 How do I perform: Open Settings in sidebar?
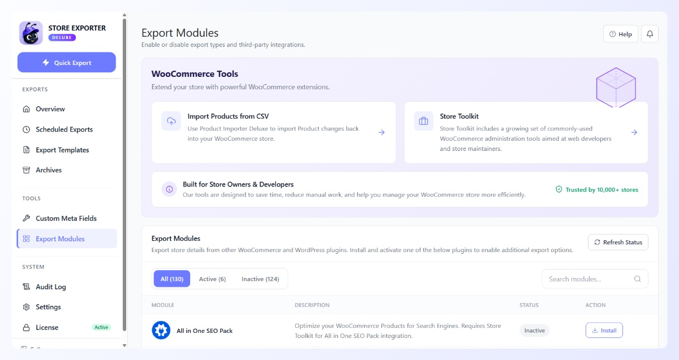coord(67,307)
